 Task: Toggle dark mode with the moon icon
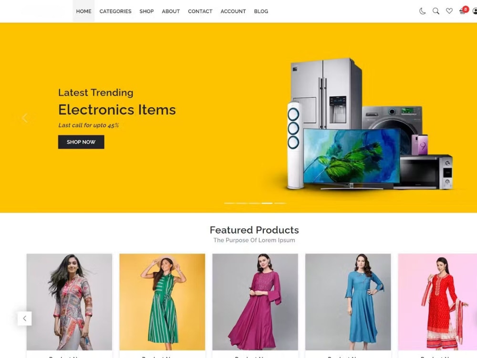(x=422, y=11)
